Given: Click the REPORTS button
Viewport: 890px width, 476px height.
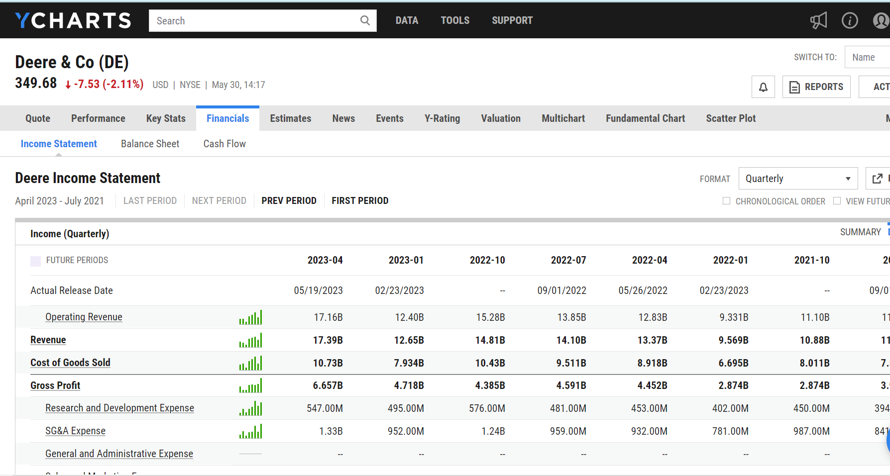Looking at the screenshot, I should [816, 87].
